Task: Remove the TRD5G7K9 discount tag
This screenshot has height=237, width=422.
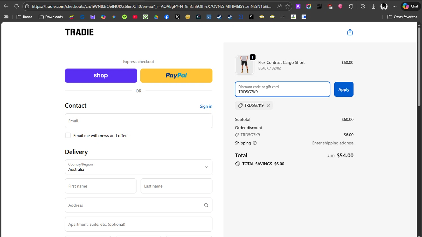Action: coord(268,105)
